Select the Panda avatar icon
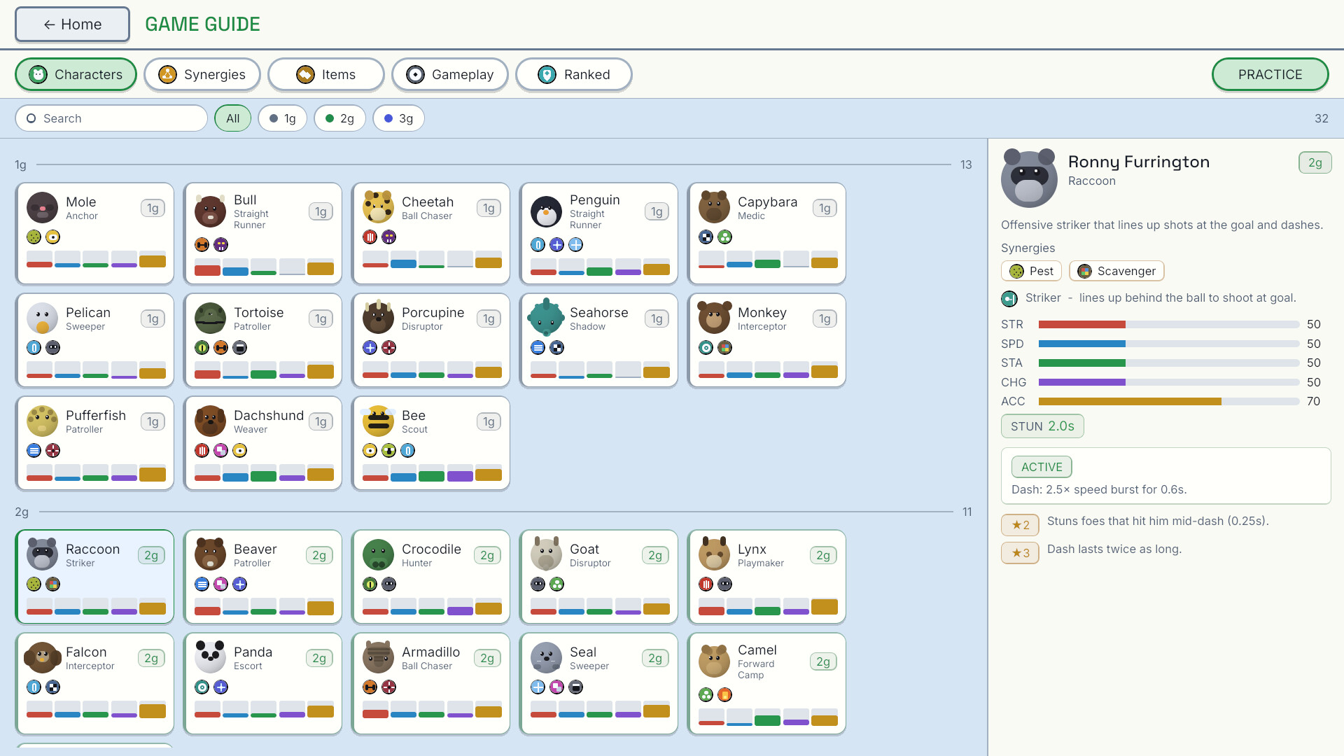The height and width of the screenshot is (756, 1344). click(210, 658)
